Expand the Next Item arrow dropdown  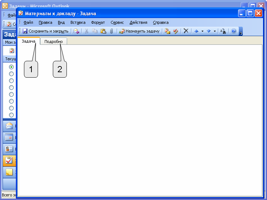click(x=215, y=31)
